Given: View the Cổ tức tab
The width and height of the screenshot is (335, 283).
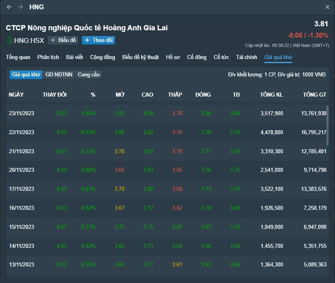Looking at the screenshot, I should [x=221, y=57].
